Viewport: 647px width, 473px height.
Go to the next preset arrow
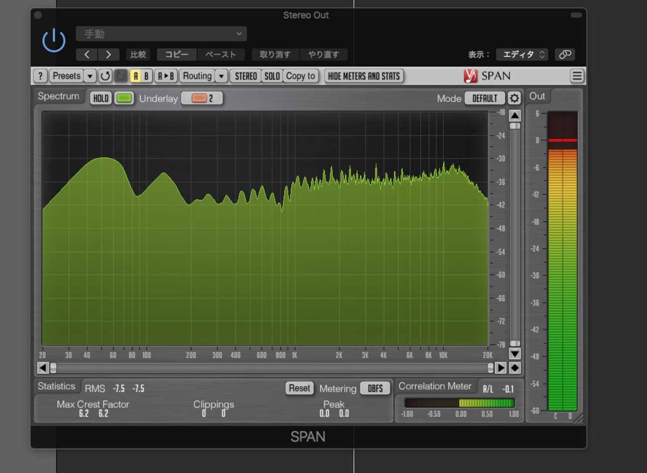pos(108,54)
